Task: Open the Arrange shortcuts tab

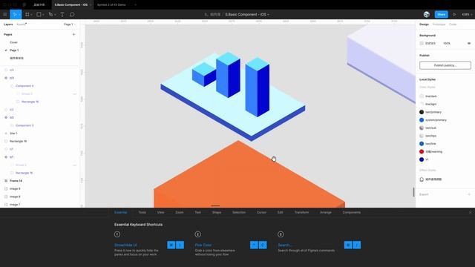Action: (x=326, y=213)
